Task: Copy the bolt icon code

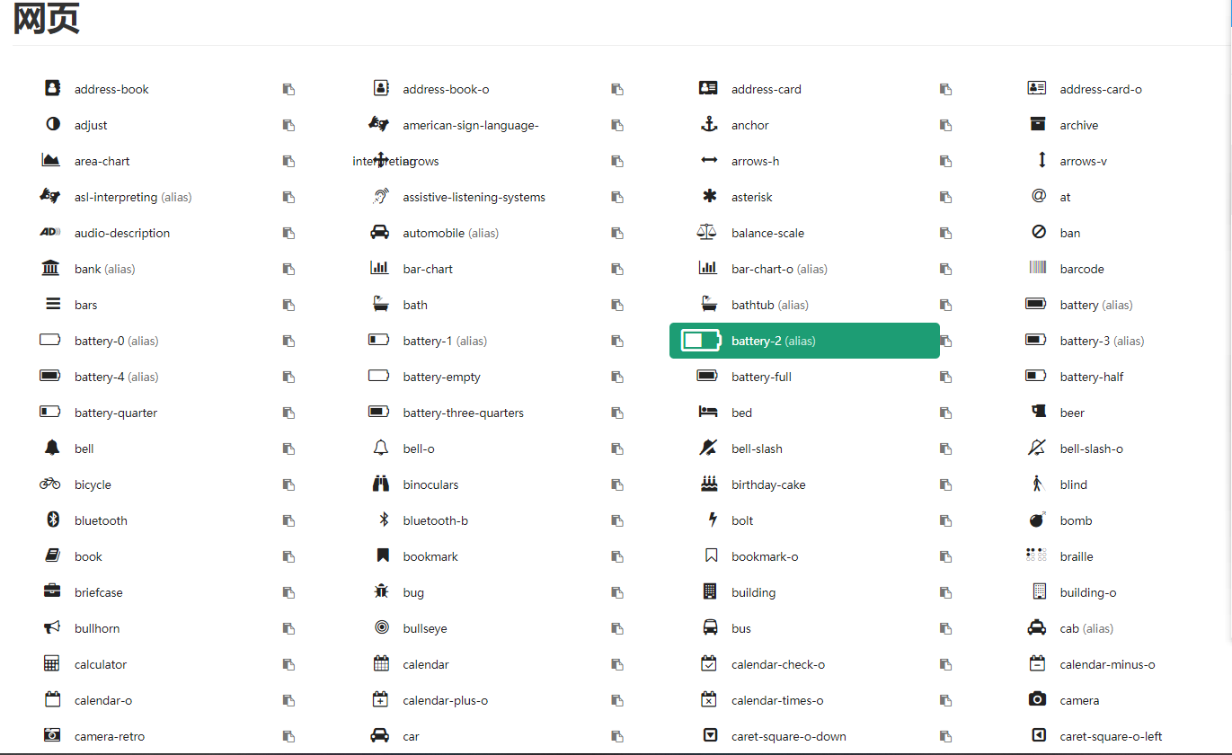Action: (x=945, y=520)
